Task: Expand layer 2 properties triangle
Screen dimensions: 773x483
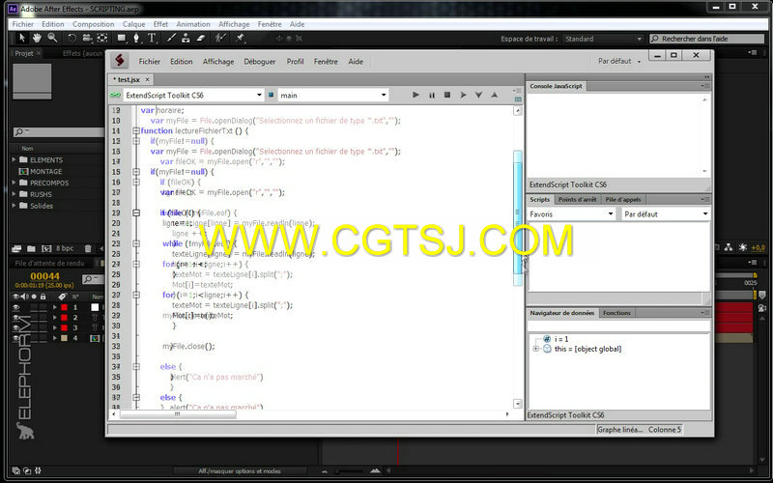Action: click(55, 318)
